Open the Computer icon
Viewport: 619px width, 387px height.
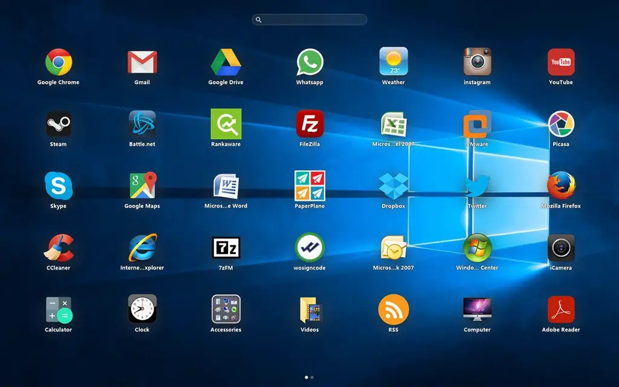(478, 309)
